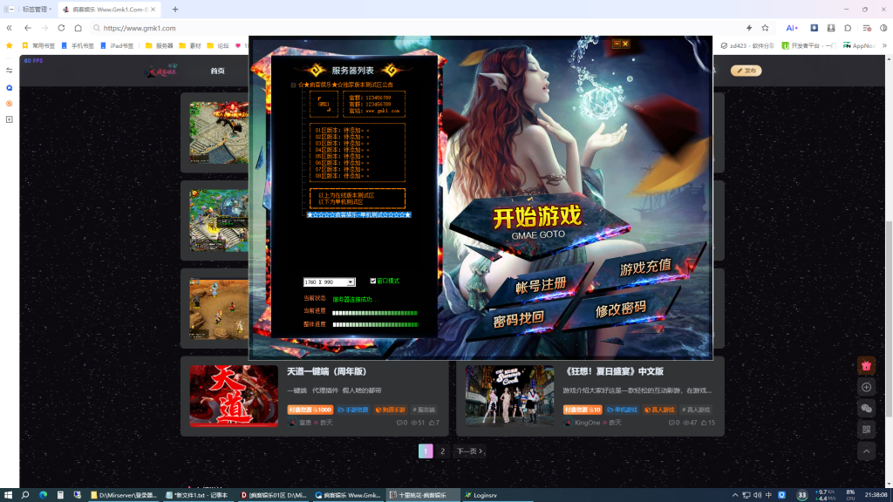Click the scroll-to-top arrow icon

(866, 451)
